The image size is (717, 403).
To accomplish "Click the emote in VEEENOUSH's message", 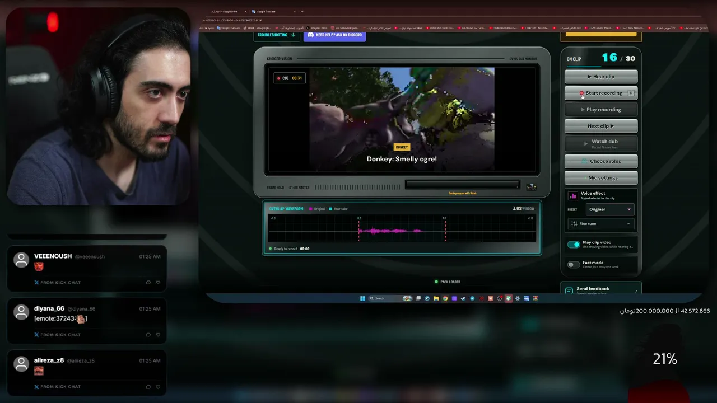I will coord(39,266).
